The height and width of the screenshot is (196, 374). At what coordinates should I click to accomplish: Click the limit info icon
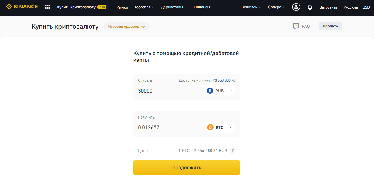click(234, 80)
